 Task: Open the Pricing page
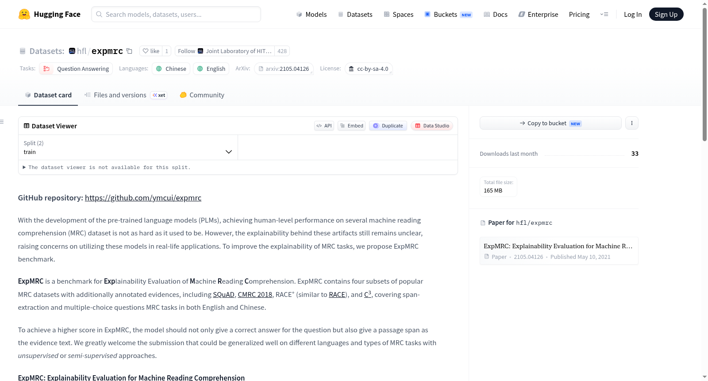pos(579,14)
